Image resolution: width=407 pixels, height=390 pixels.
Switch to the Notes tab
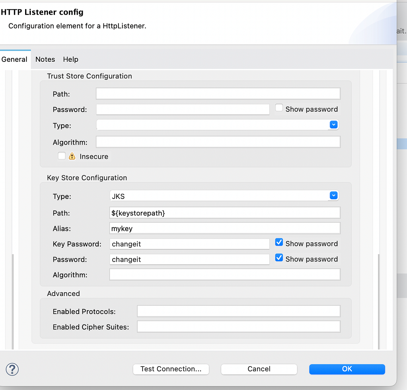click(x=45, y=59)
